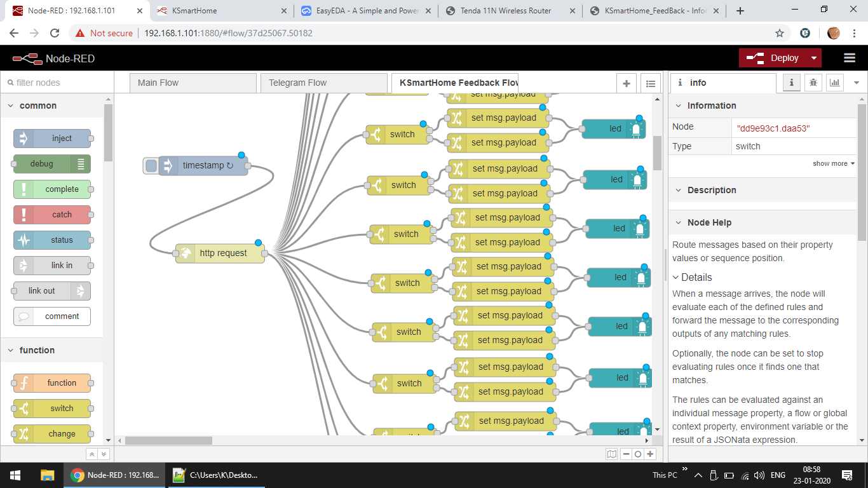Open the flow list icon beside the plus

(650, 83)
